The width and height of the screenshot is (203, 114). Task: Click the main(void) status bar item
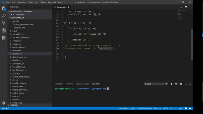123,108
